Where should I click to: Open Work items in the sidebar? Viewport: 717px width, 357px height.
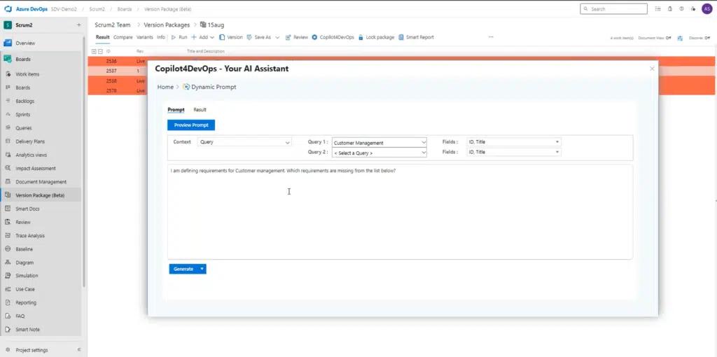(x=27, y=74)
